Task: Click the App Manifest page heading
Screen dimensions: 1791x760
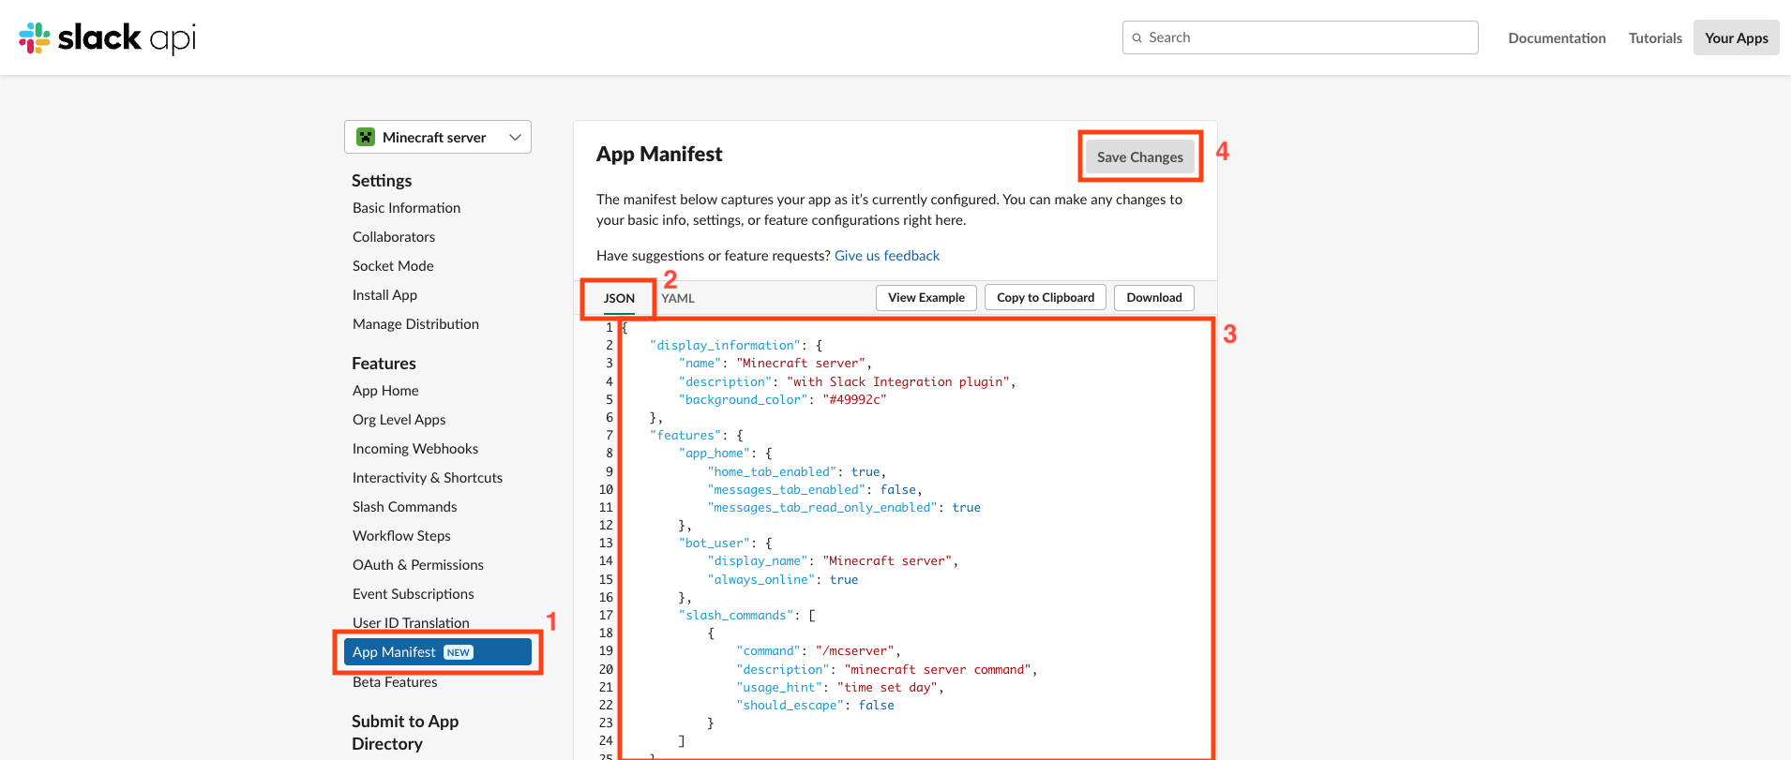Action: point(659,155)
